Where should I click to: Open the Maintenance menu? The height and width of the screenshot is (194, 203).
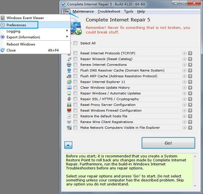coord(83,11)
